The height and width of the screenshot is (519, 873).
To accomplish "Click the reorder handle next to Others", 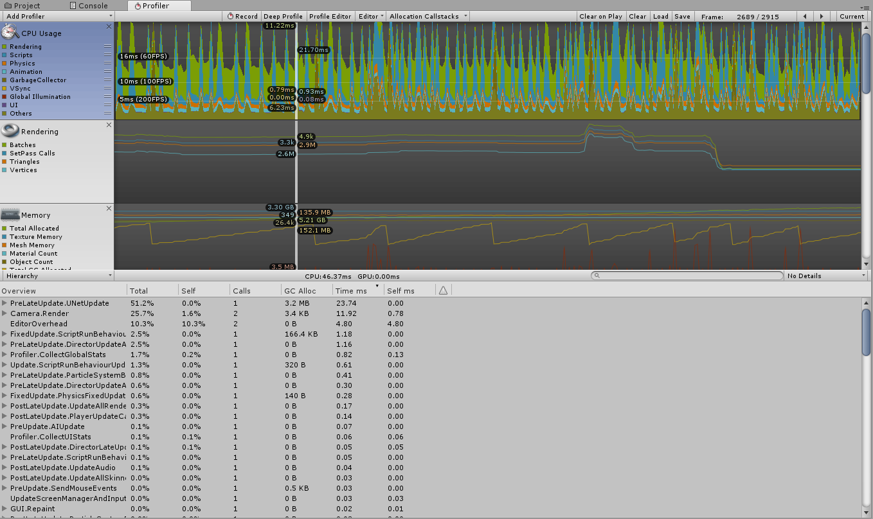I will pos(108,114).
